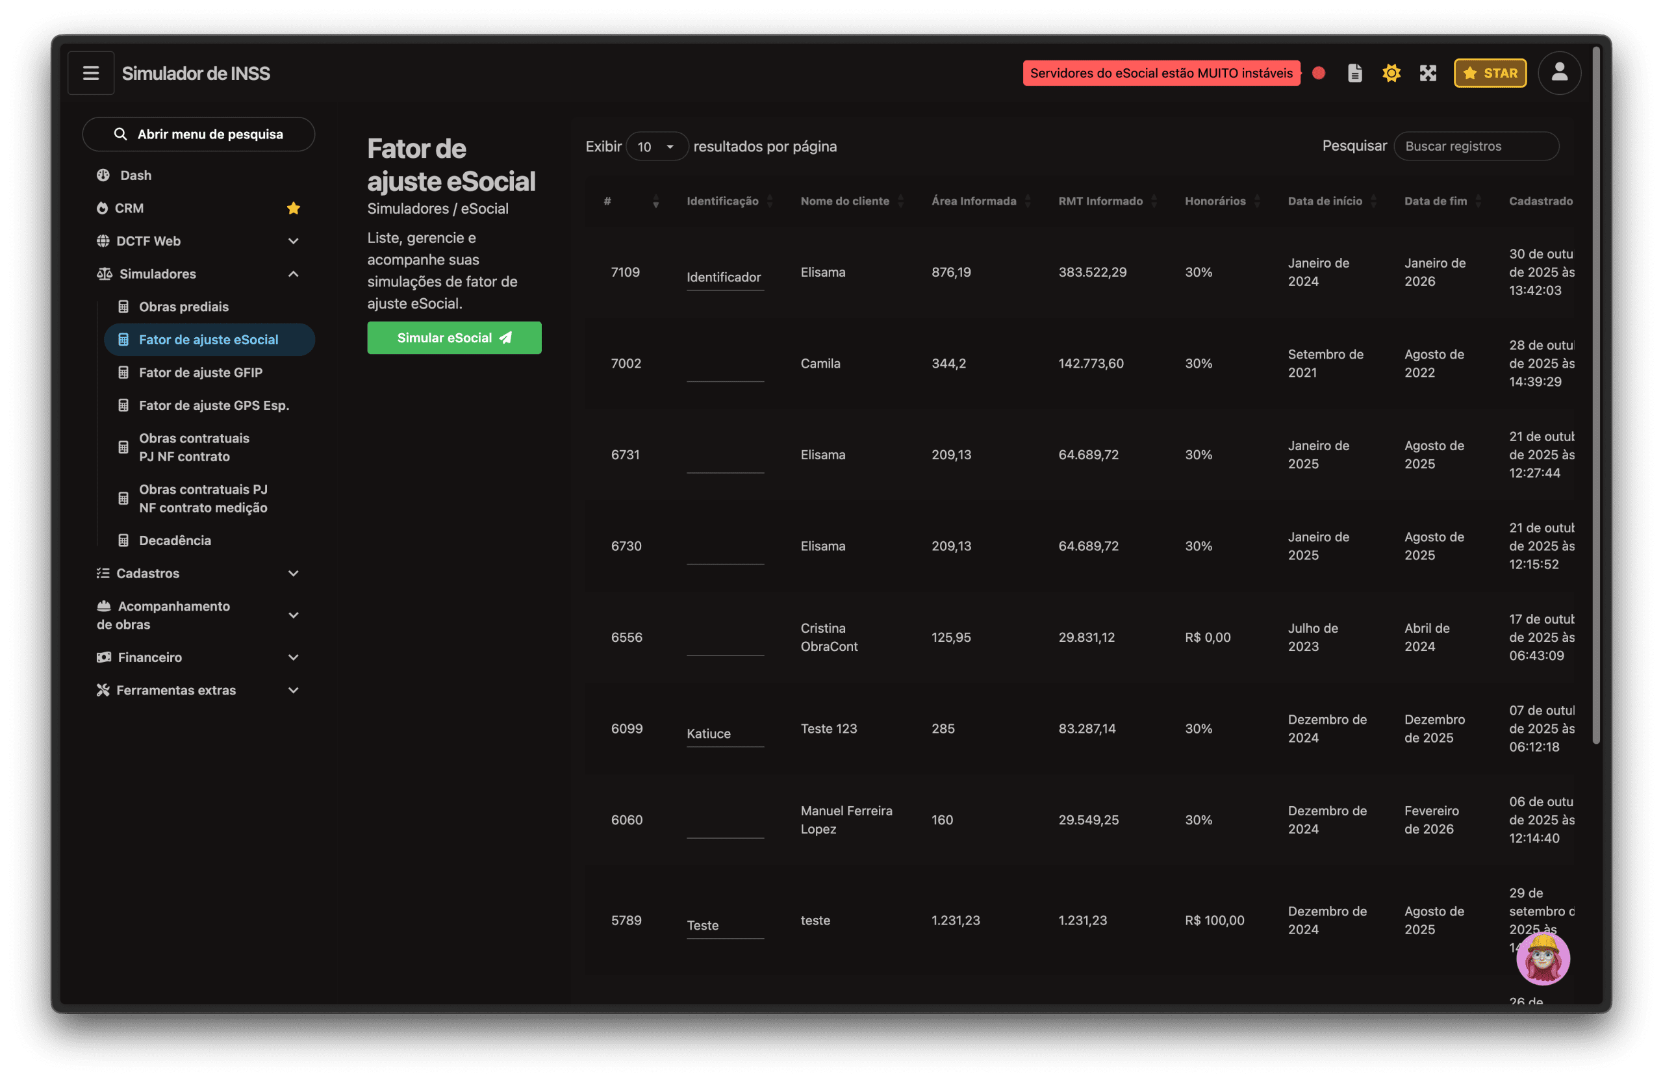
Task: Click the red status indicator dot
Action: 1319,73
